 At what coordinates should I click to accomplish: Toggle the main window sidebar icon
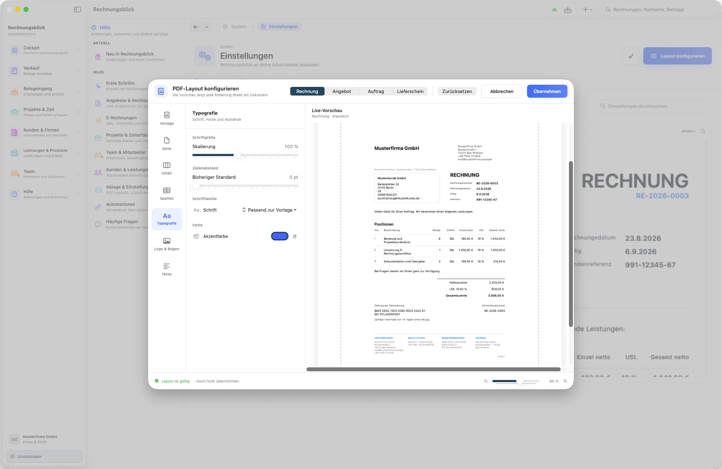(77, 9)
